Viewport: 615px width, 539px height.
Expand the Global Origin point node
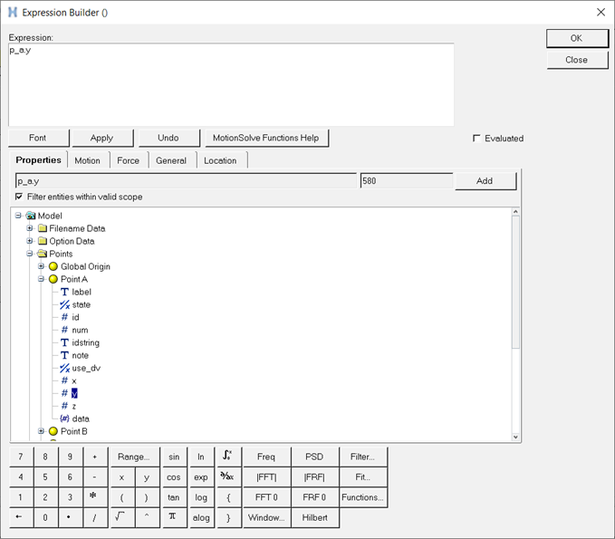click(42, 266)
